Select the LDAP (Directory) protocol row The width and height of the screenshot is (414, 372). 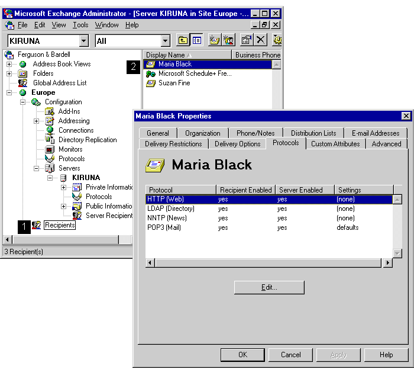269,209
